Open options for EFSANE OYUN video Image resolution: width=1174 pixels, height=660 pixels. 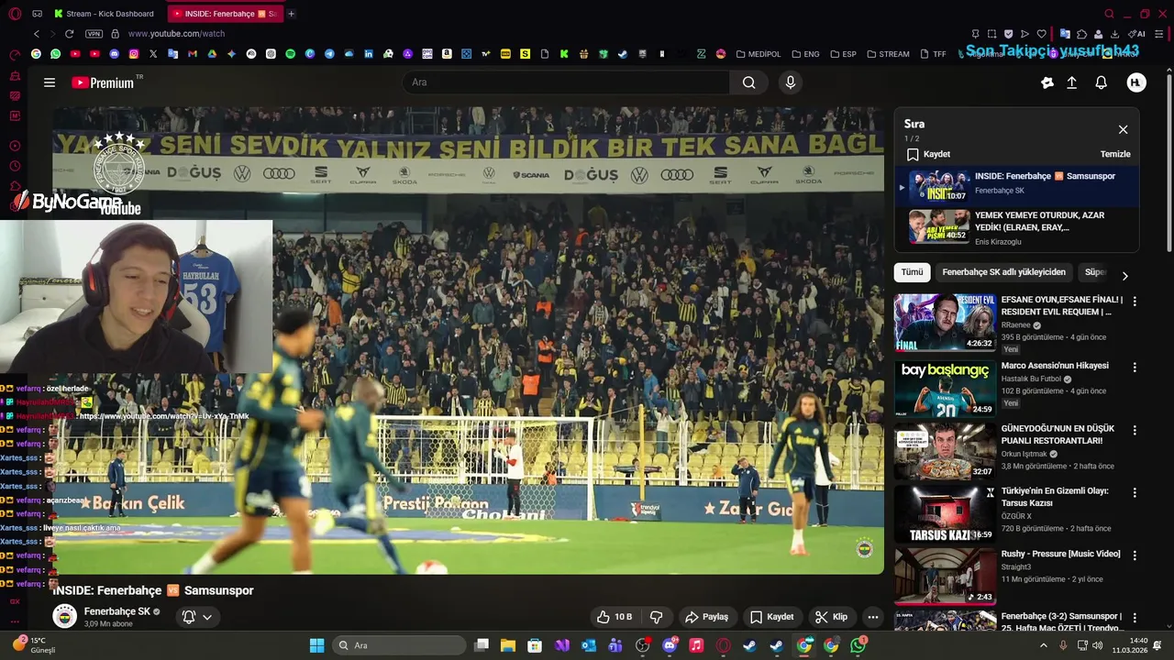pos(1135,302)
